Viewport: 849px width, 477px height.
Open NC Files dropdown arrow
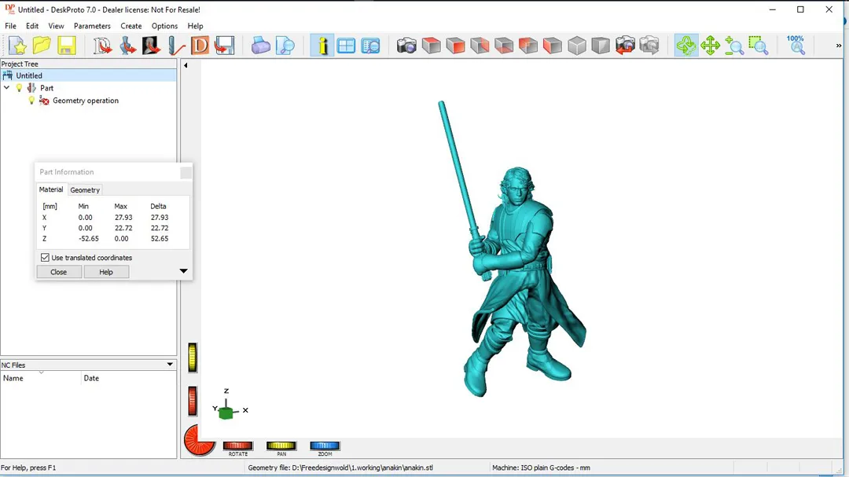(x=170, y=365)
